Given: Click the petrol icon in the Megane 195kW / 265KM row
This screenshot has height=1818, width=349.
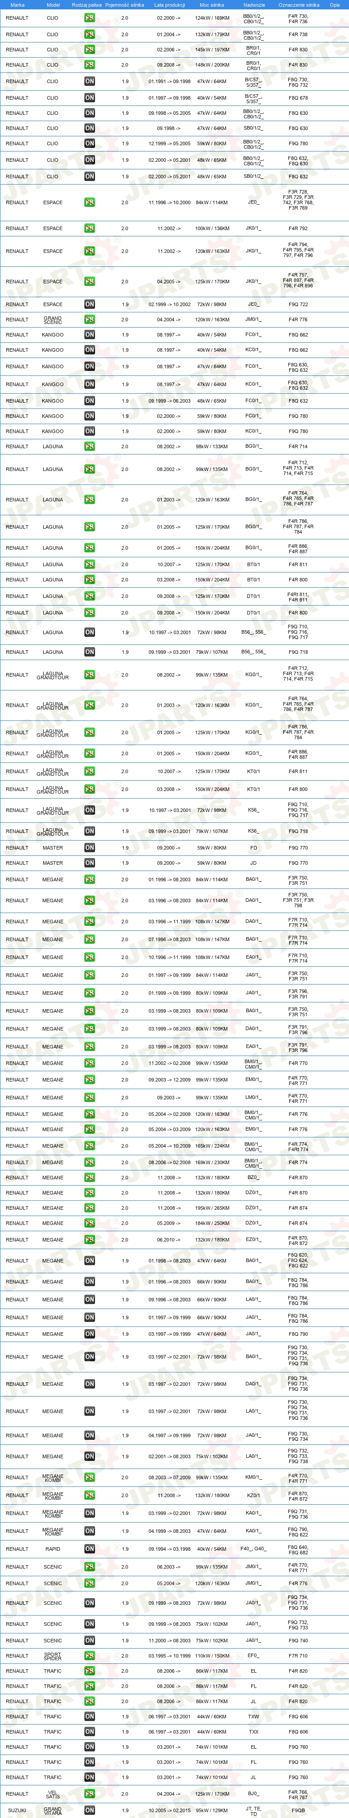Looking at the screenshot, I should (x=90, y=1208).
